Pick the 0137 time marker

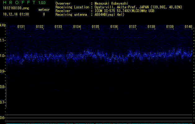click(x=133, y=27)
